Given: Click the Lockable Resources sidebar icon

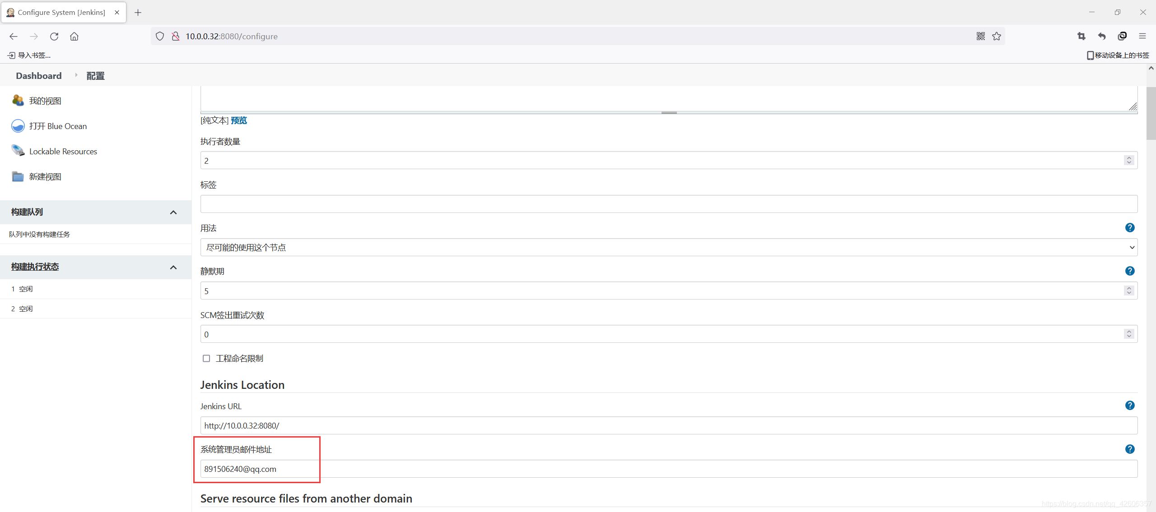Looking at the screenshot, I should [x=18, y=151].
